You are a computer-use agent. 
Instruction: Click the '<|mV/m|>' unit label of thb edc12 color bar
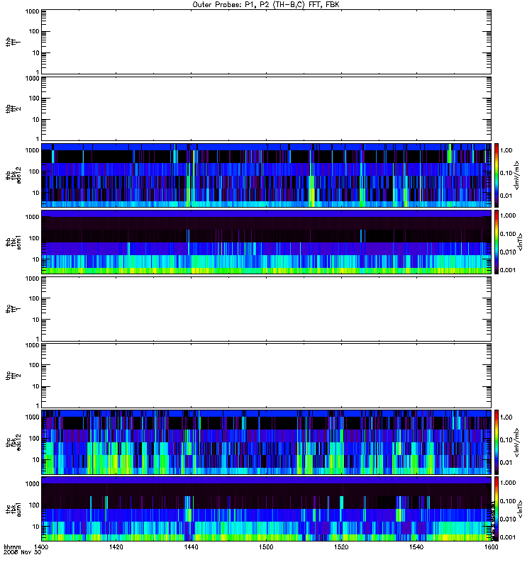click(x=517, y=175)
